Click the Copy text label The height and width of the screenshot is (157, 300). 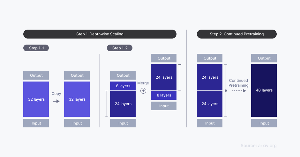click(x=56, y=94)
